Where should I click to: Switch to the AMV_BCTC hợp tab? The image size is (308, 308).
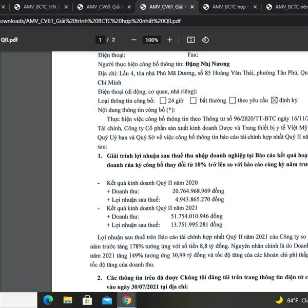230,7
